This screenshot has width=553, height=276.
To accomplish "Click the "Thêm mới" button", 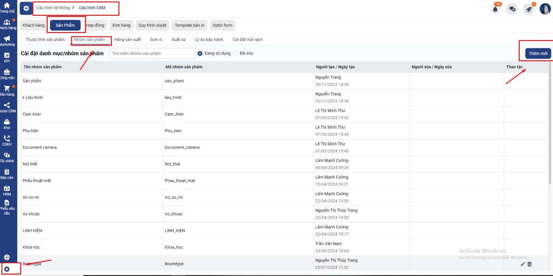I will pos(538,53).
